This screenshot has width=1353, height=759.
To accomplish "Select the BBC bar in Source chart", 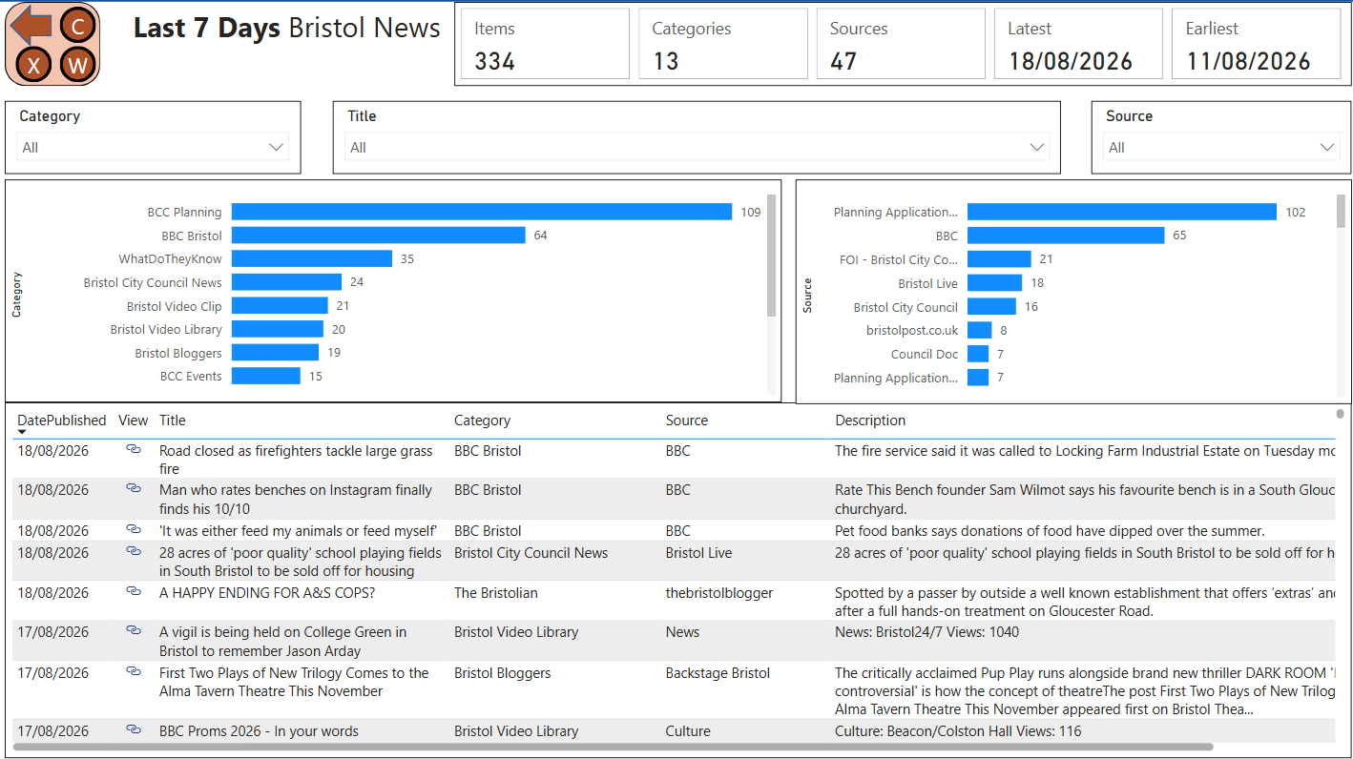I will pos(1066,236).
